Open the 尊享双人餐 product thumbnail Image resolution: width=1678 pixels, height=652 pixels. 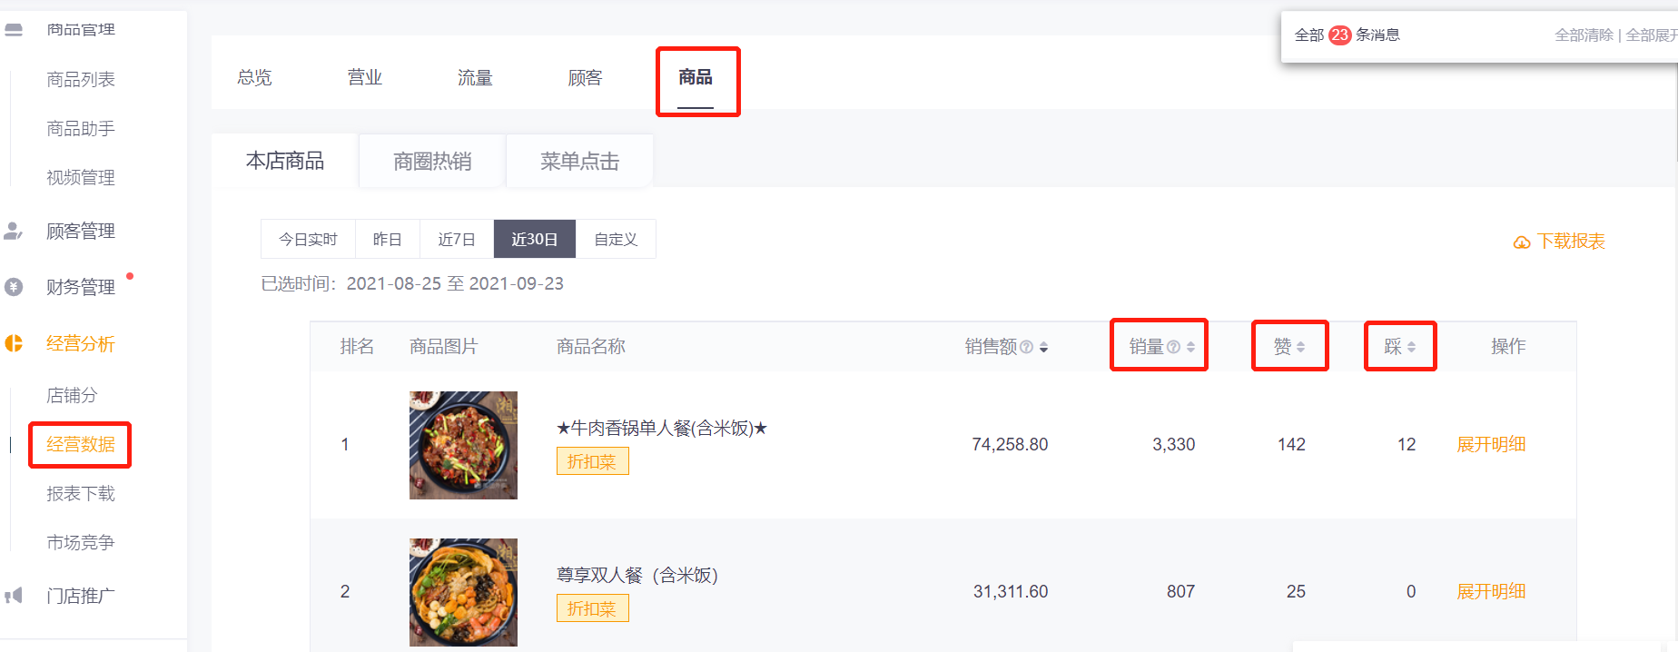[x=463, y=592]
